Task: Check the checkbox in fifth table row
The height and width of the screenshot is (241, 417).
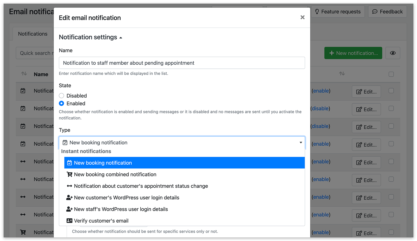Action: [x=391, y=161]
